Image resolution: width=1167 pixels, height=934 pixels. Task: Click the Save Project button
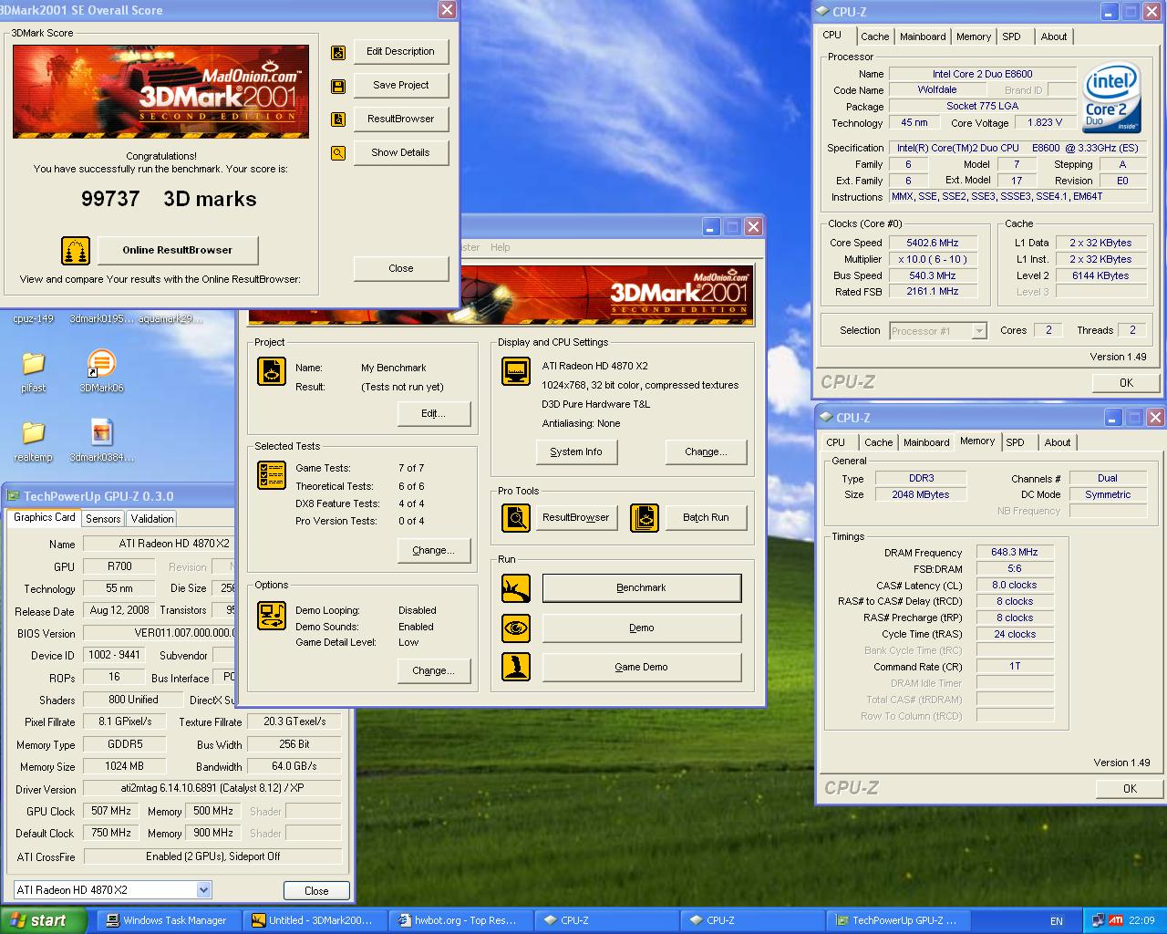tap(401, 86)
